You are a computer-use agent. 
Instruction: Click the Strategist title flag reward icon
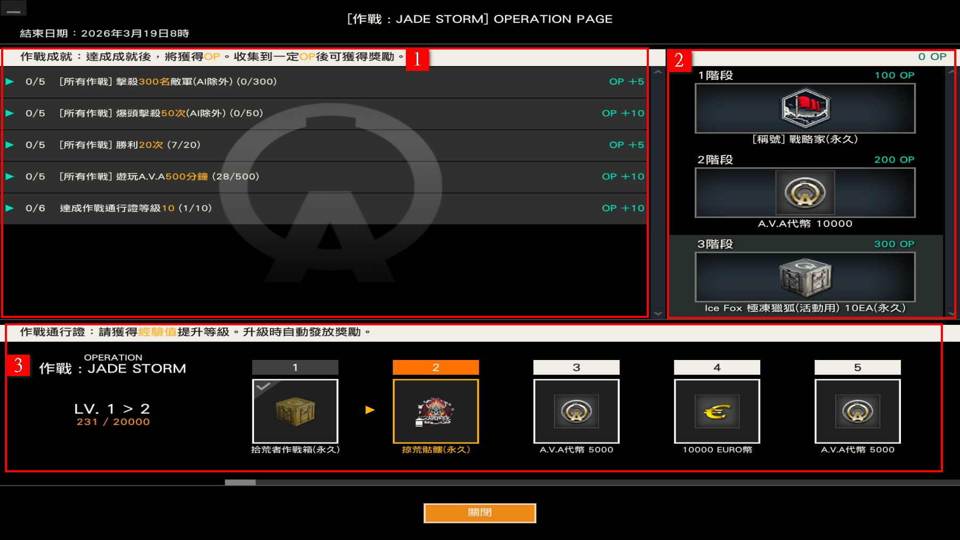tap(805, 108)
